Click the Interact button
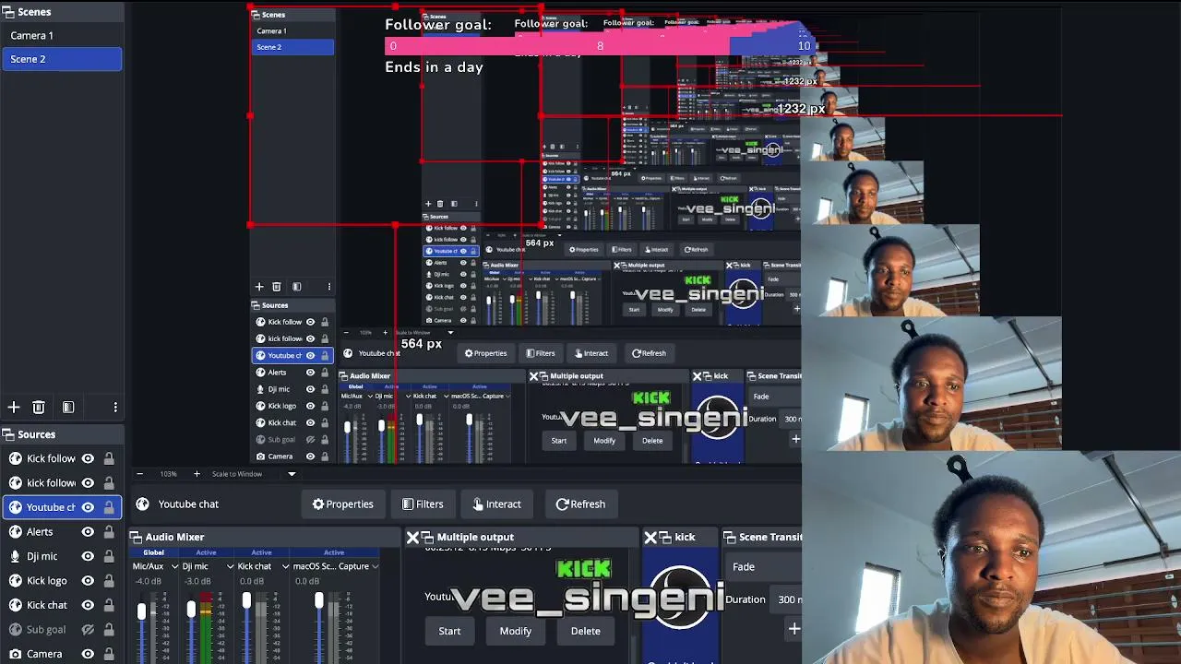 [x=496, y=504]
